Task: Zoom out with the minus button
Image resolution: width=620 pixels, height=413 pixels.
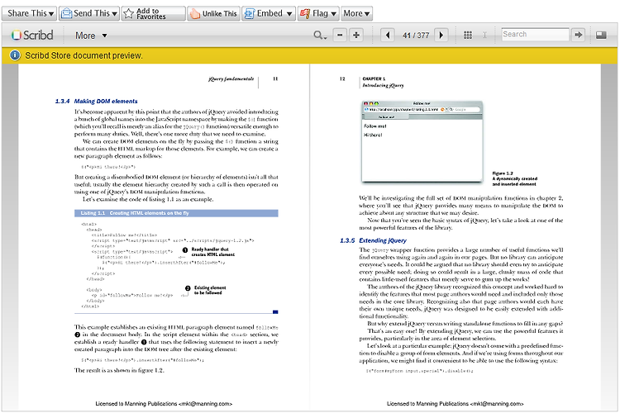Action: tap(340, 36)
